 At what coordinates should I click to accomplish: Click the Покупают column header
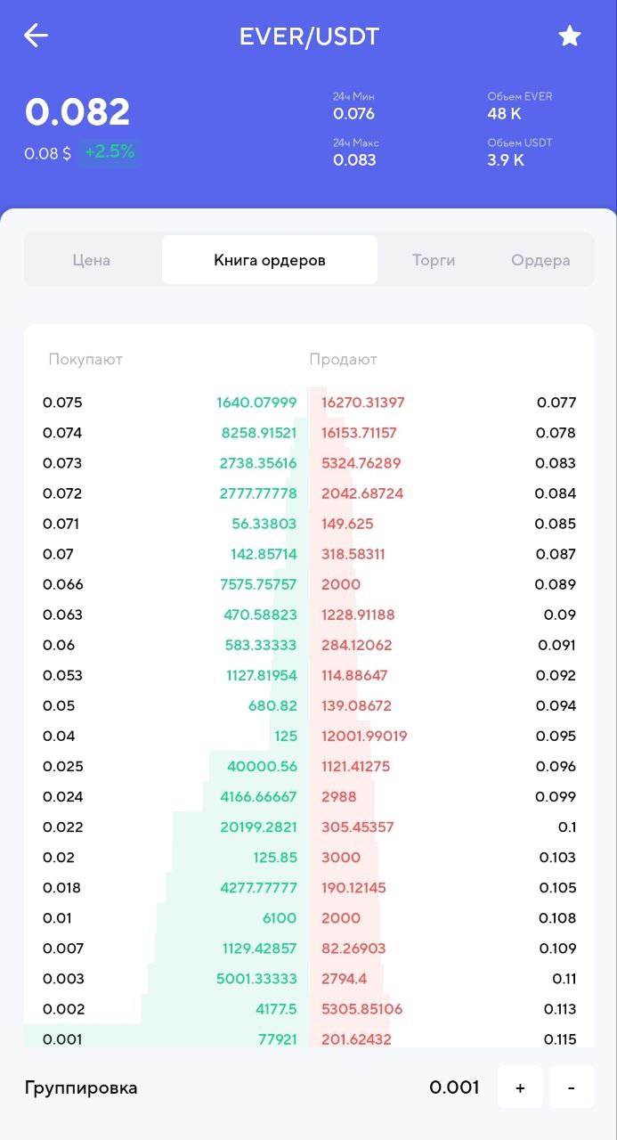(85, 360)
